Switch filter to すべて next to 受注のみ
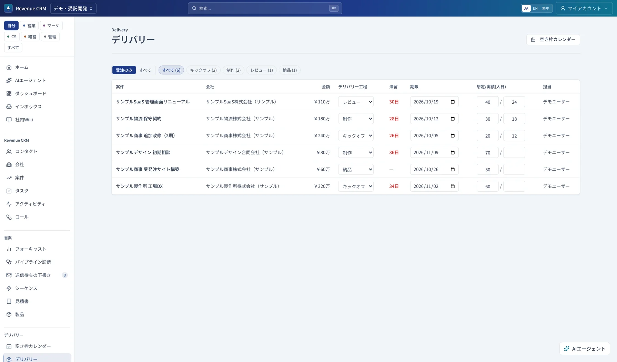This screenshot has height=362, width=617. pos(145,70)
